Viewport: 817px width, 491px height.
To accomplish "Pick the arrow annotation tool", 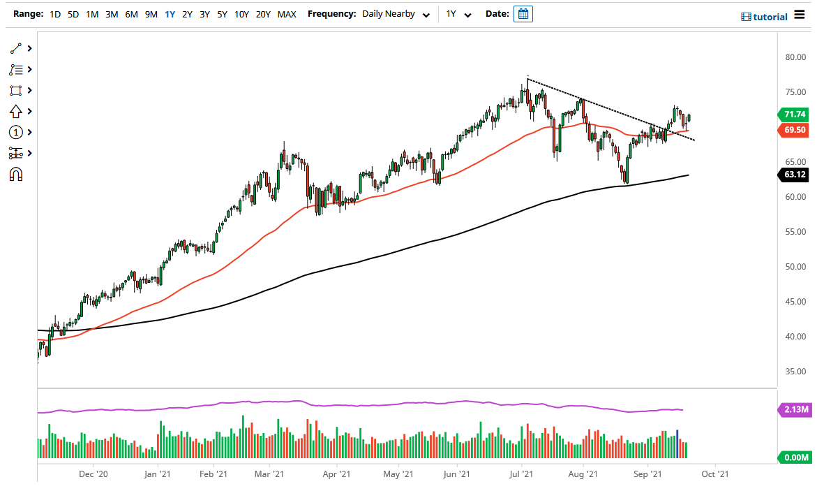I will [15, 111].
